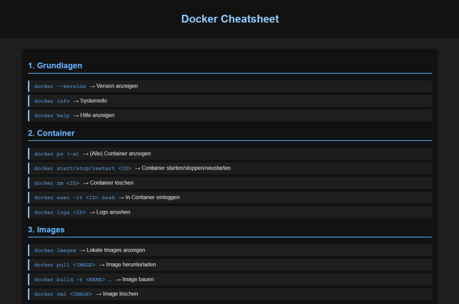Screen dimensions: 459x304
Task: Click the 'In Container einloggen' description text
Action: 152,197
